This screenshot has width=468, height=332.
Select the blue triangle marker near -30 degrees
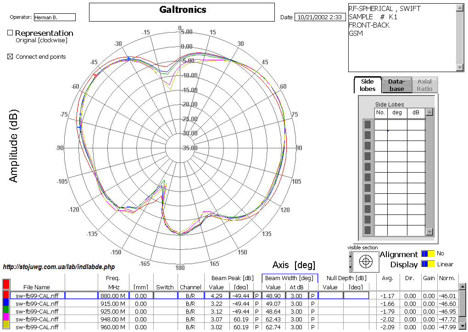(129, 59)
